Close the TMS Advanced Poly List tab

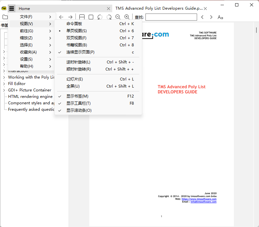[205, 9]
